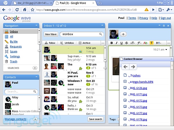Open the Privacy link
This screenshot has width=174, height=130.
click(x=144, y=18)
